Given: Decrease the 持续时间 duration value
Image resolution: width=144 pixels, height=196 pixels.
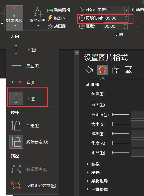Looking at the screenshot, I should click(x=126, y=20).
